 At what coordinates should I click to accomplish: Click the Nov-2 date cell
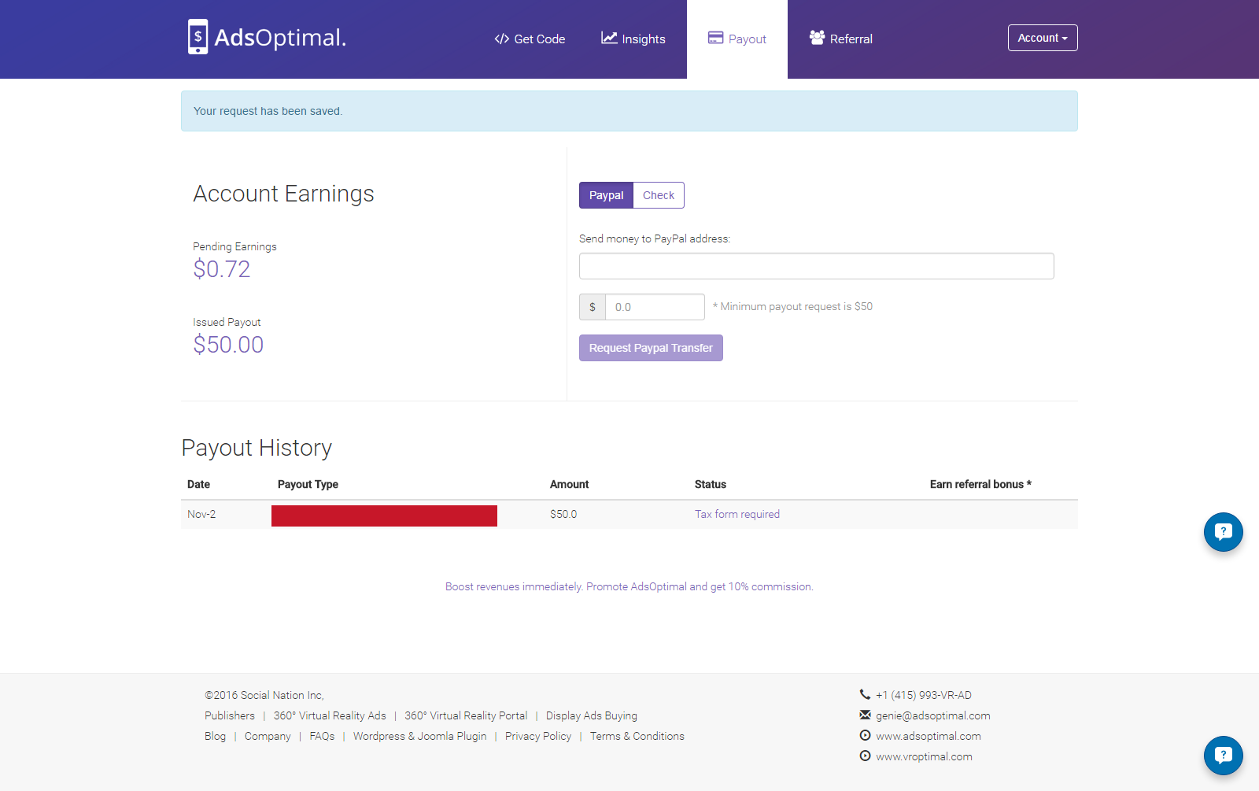pyautogui.click(x=201, y=514)
